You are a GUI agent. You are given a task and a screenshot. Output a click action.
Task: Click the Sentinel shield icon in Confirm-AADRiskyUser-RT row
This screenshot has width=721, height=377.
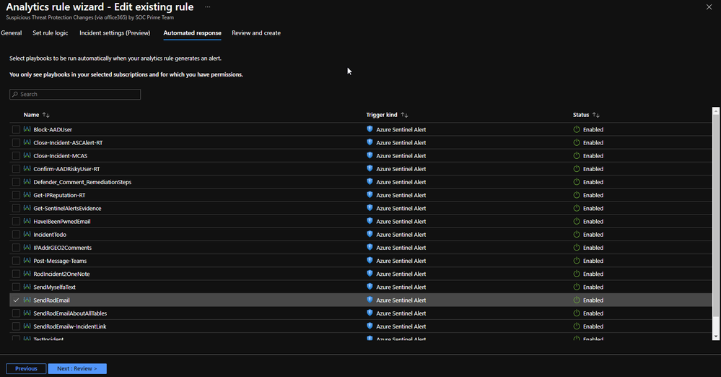370,168
